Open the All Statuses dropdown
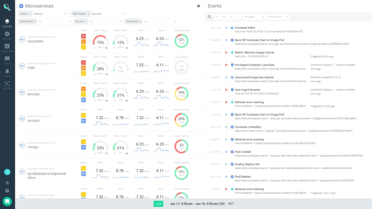The image size is (372, 209). [x=278, y=17]
